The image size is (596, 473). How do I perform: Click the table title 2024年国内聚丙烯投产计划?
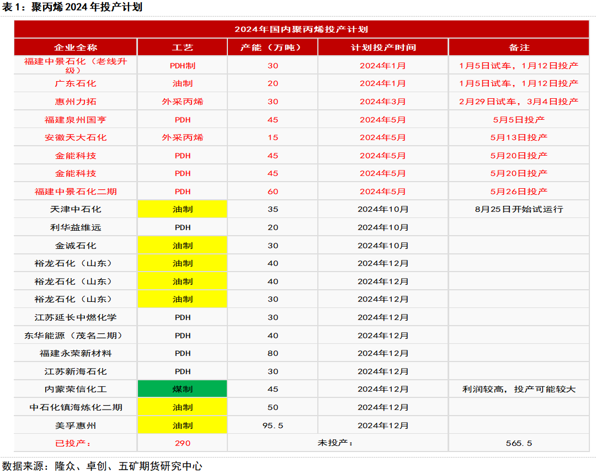point(301,29)
